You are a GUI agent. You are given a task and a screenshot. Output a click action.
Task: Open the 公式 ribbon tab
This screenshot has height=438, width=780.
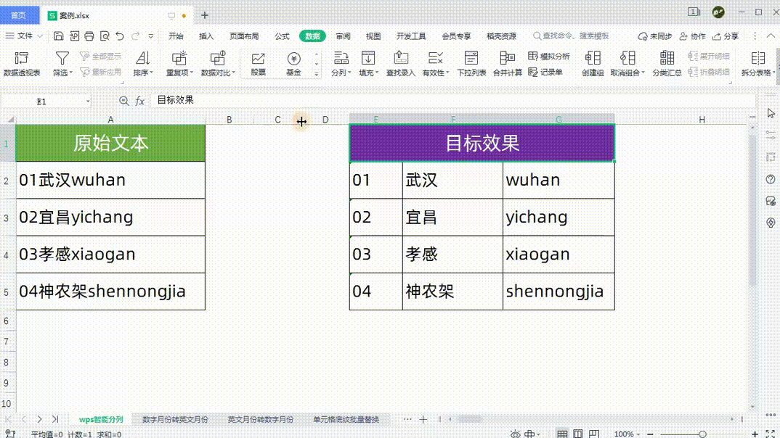tap(282, 36)
